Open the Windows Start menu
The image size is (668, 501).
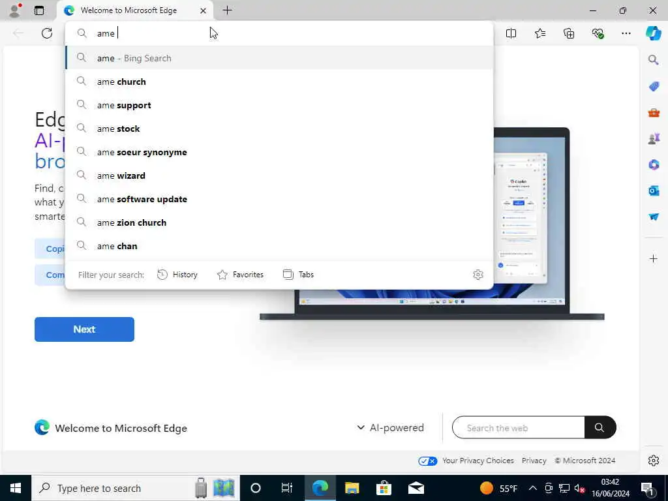(x=16, y=488)
